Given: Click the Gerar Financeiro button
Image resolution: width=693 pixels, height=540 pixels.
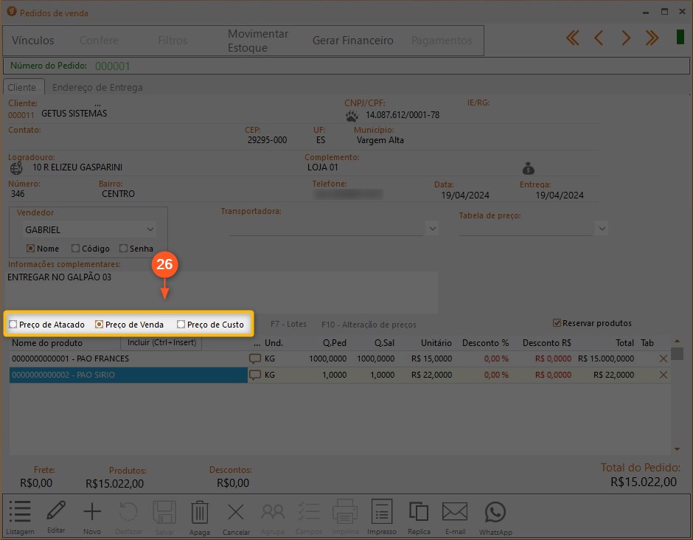Looking at the screenshot, I should click(353, 41).
